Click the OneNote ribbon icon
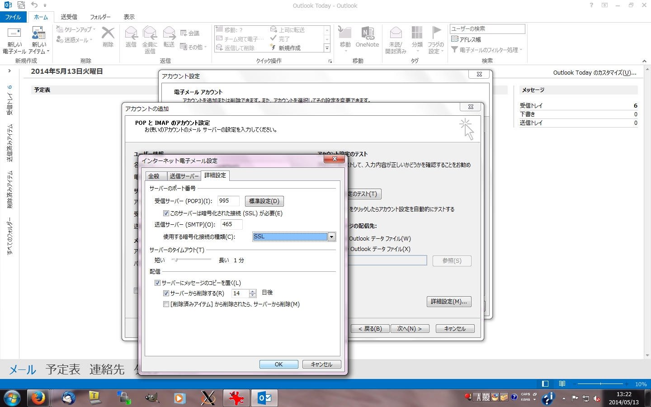The height and width of the screenshot is (407, 651). [x=367, y=37]
